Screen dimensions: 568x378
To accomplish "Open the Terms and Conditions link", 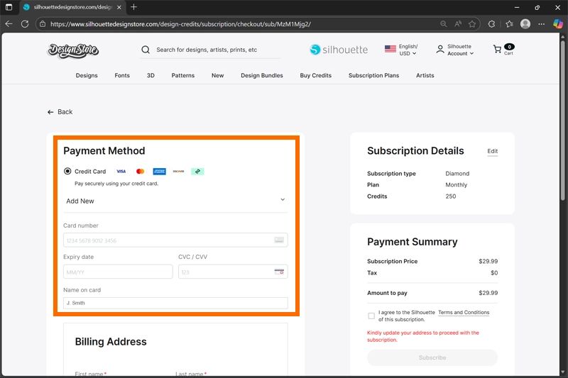I will tap(463, 312).
